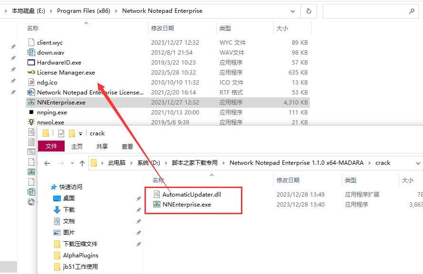
Task: Click the search magnifier icon
Action: click(x=412, y=11)
